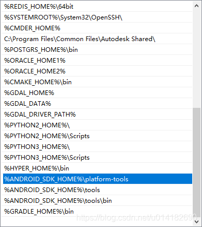Select the Autodesk Shared path entry
Screen dimensions: 202x227
[x=97, y=39]
